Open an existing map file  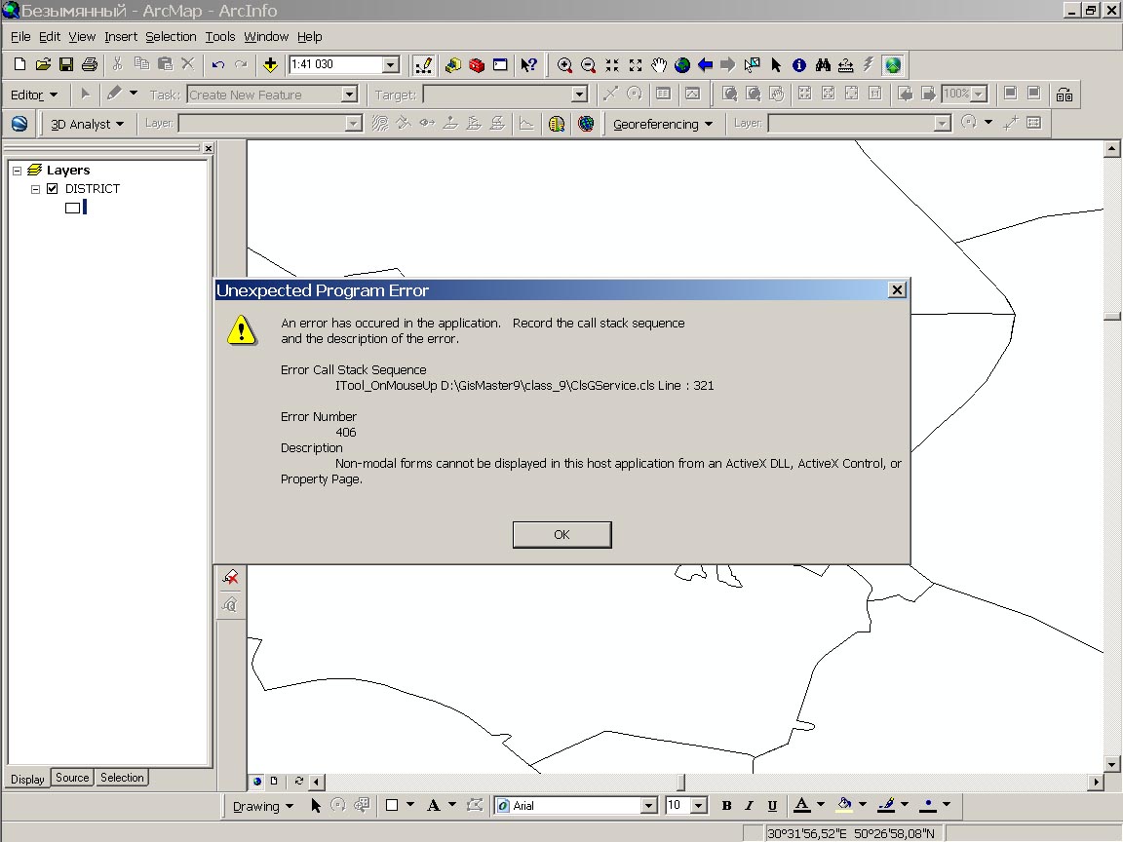tap(43, 65)
